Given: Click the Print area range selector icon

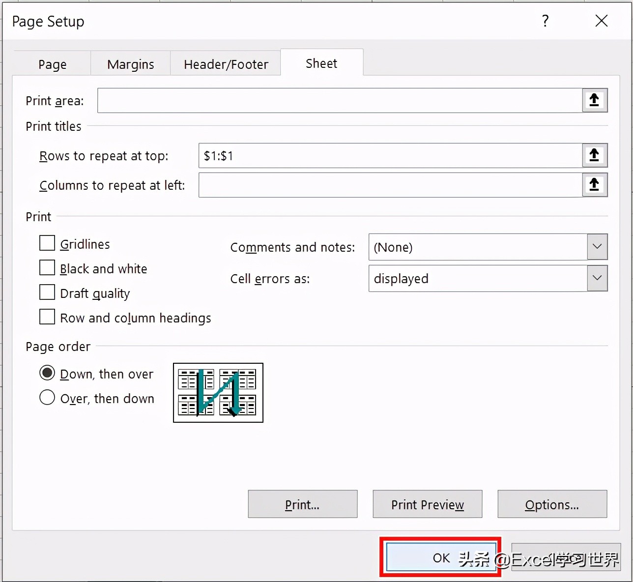Looking at the screenshot, I should [x=595, y=100].
